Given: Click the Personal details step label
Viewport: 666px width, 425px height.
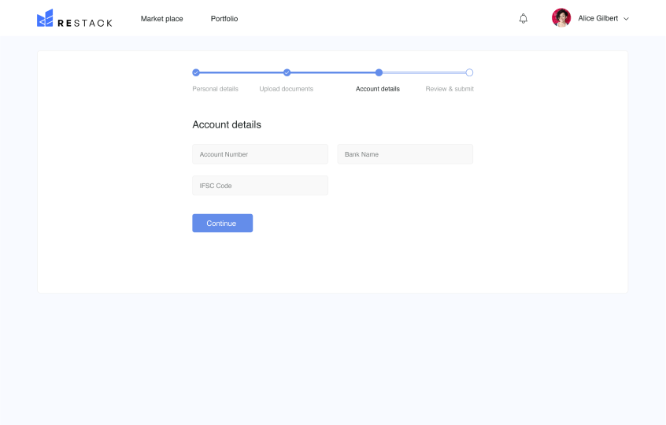Looking at the screenshot, I should tap(216, 89).
